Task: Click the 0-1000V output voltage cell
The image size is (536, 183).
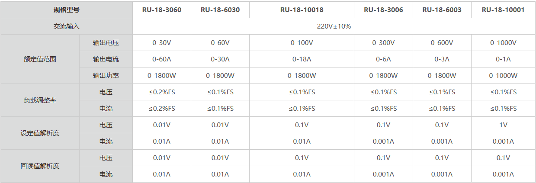Action: point(503,43)
